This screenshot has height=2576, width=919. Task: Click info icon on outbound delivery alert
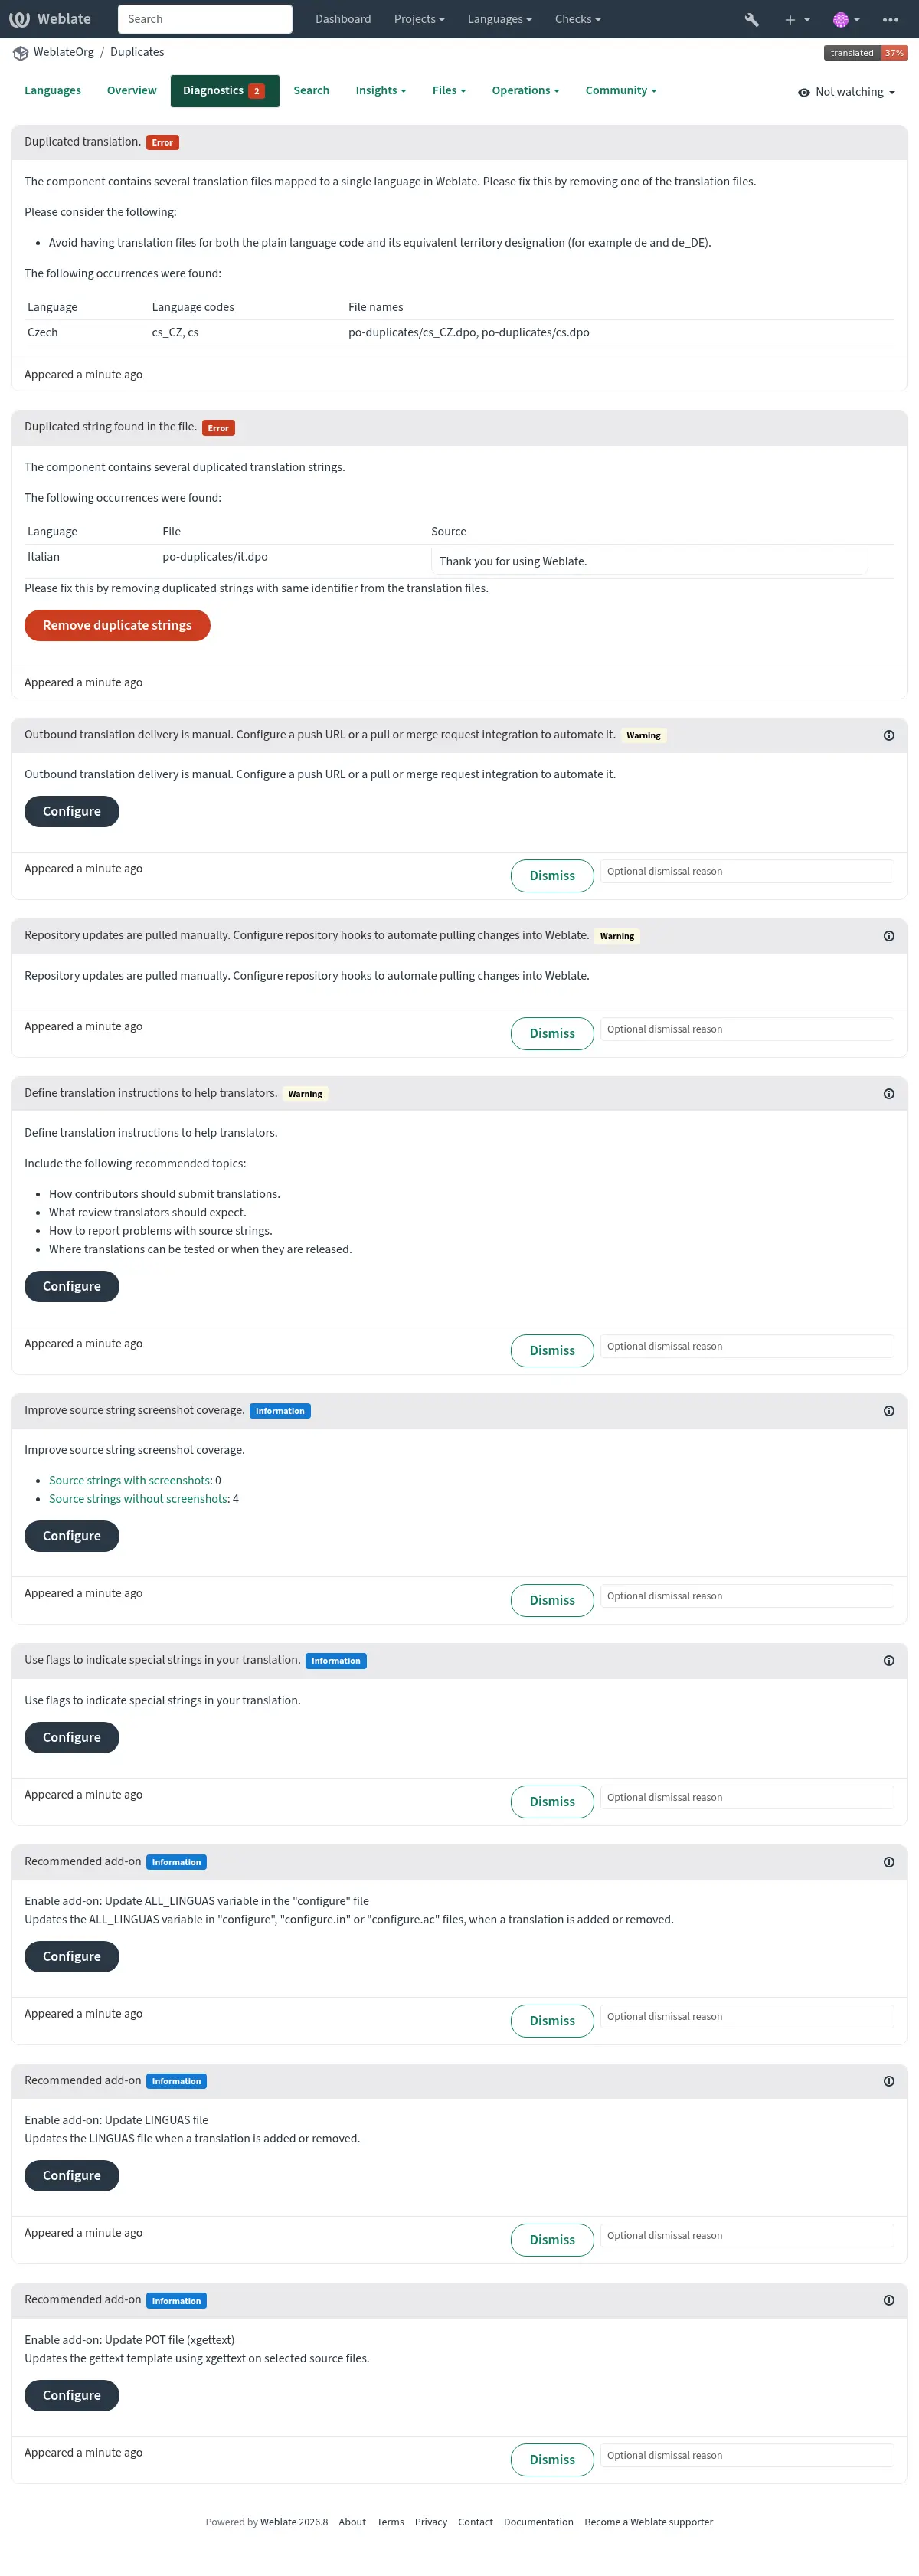click(x=888, y=735)
